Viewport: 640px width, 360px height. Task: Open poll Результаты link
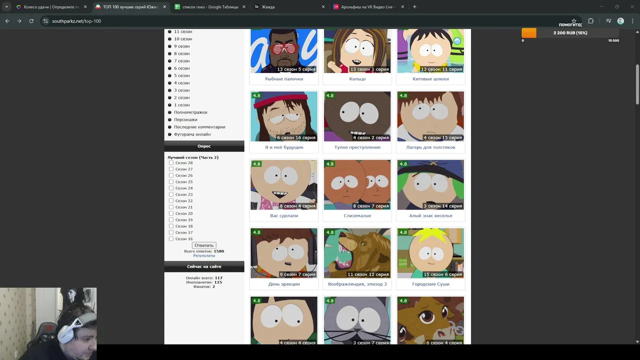(x=204, y=255)
